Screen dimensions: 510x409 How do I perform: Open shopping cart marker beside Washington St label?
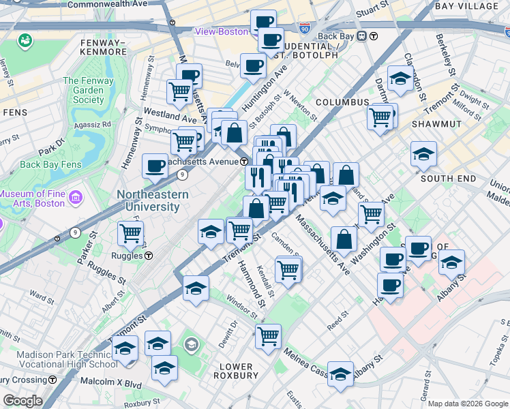click(x=371, y=215)
